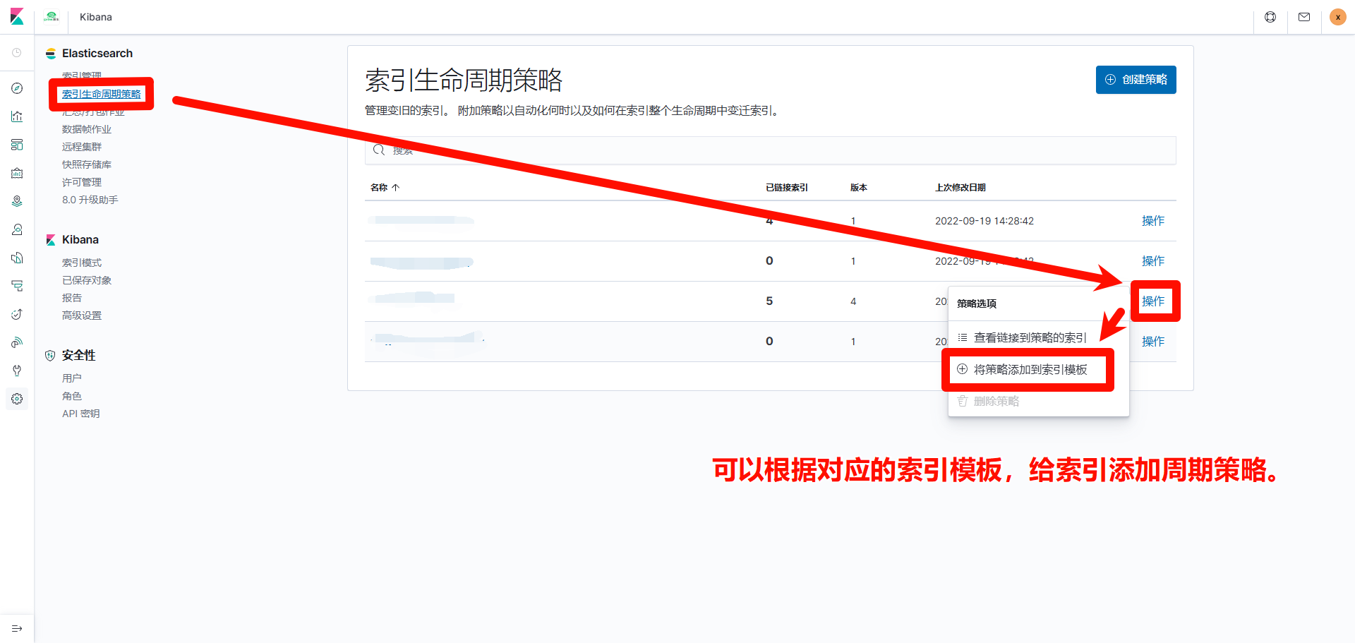Open the Dashboard icon in the sidebar

(17, 145)
